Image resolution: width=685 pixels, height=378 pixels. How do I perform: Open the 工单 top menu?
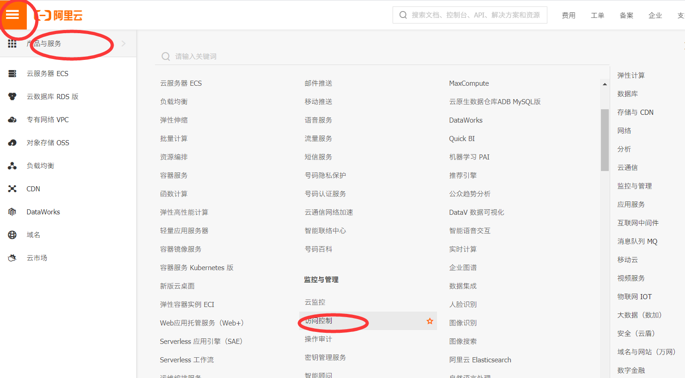tap(598, 16)
